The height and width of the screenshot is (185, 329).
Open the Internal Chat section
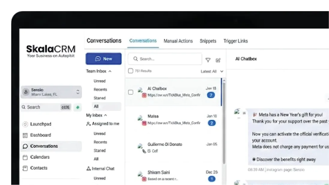click(101, 169)
